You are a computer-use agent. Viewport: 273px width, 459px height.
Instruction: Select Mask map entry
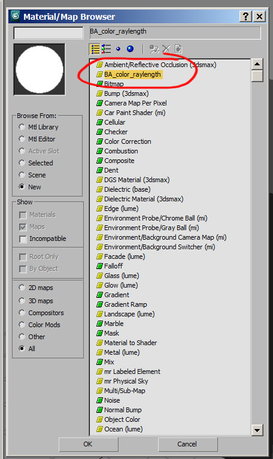[x=112, y=333]
